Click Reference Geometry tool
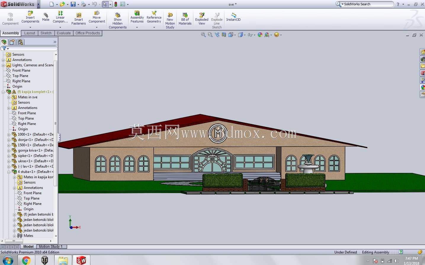The height and width of the screenshot is (265, 425). (154, 17)
